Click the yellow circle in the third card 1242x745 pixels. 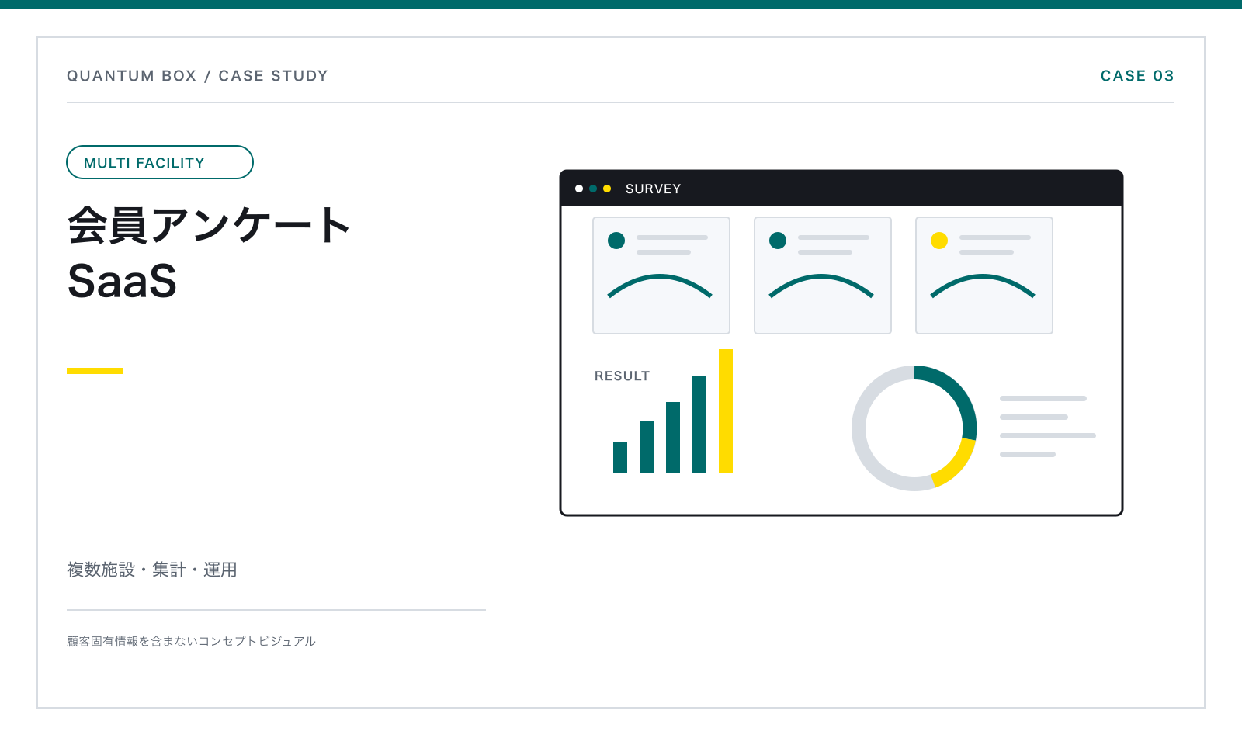click(x=939, y=241)
